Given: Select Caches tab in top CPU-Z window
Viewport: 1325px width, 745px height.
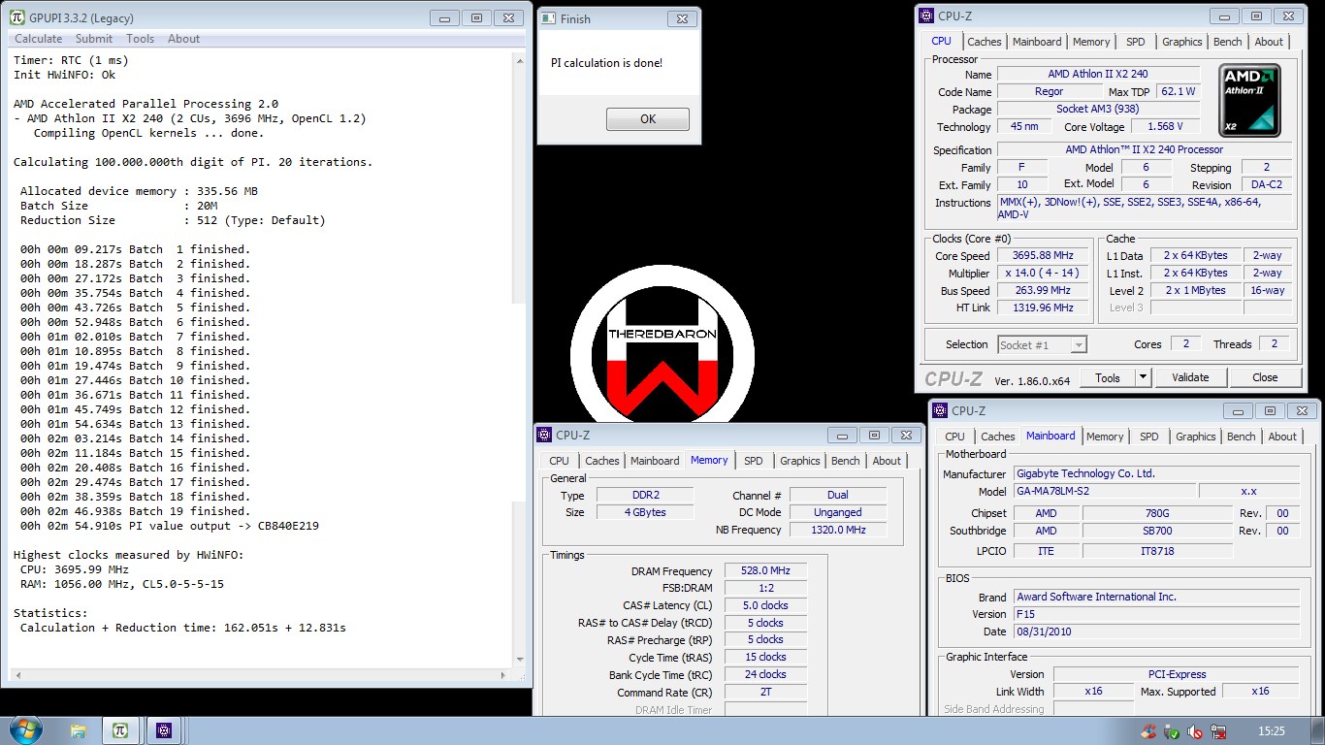Looking at the screenshot, I should coord(984,42).
